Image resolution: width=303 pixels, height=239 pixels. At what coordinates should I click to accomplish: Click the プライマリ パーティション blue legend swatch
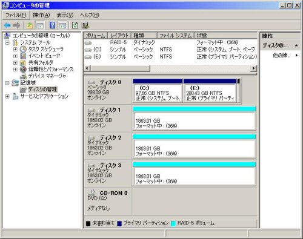tap(119, 224)
